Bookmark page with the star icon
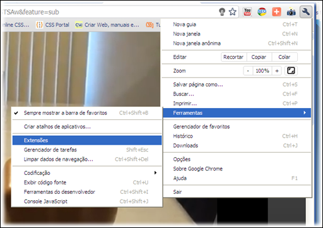 point(232,12)
